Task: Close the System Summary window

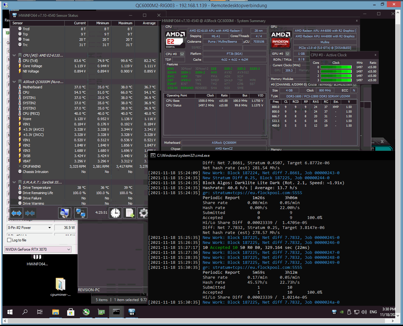Action: 357,21
